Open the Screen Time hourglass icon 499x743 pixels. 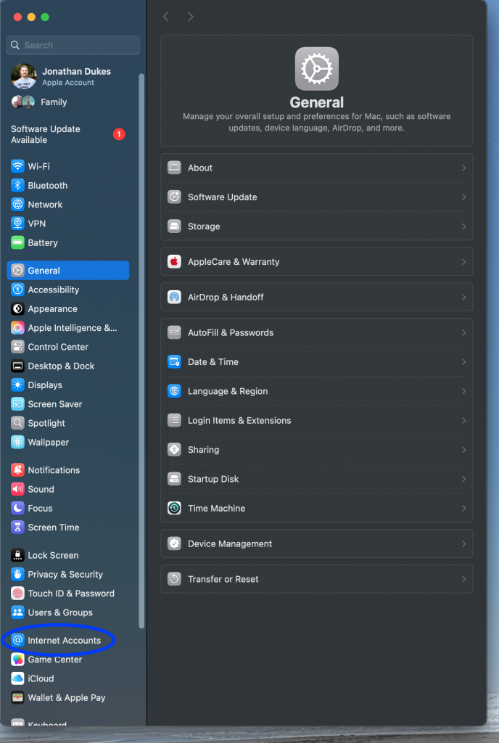17,527
